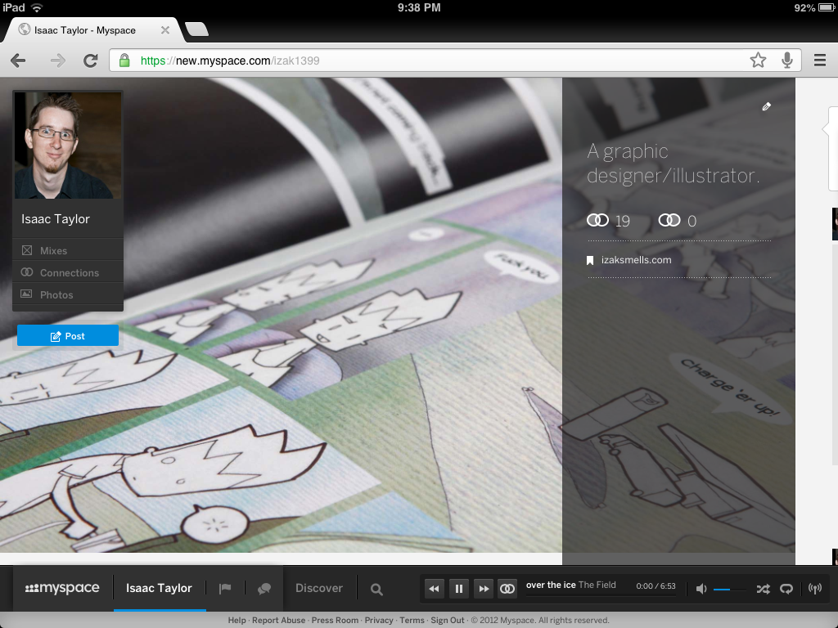Close the Isaac Taylor - Myspace tab
This screenshot has height=628, width=838.
[x=165, y=30]
